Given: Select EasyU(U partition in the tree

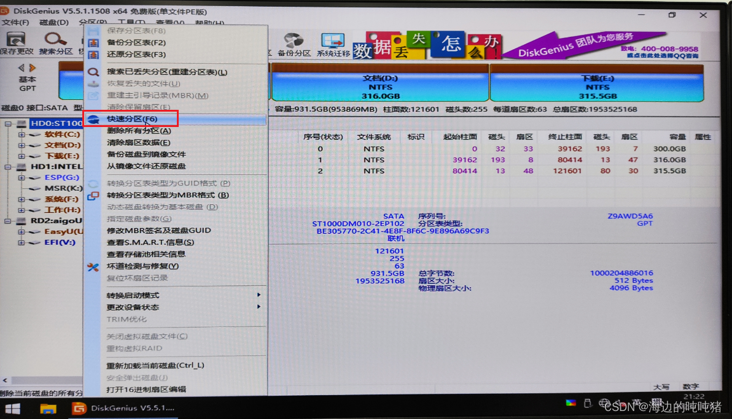Looking at the screenshot, I should pyautogui.click(x=63, y=231).
